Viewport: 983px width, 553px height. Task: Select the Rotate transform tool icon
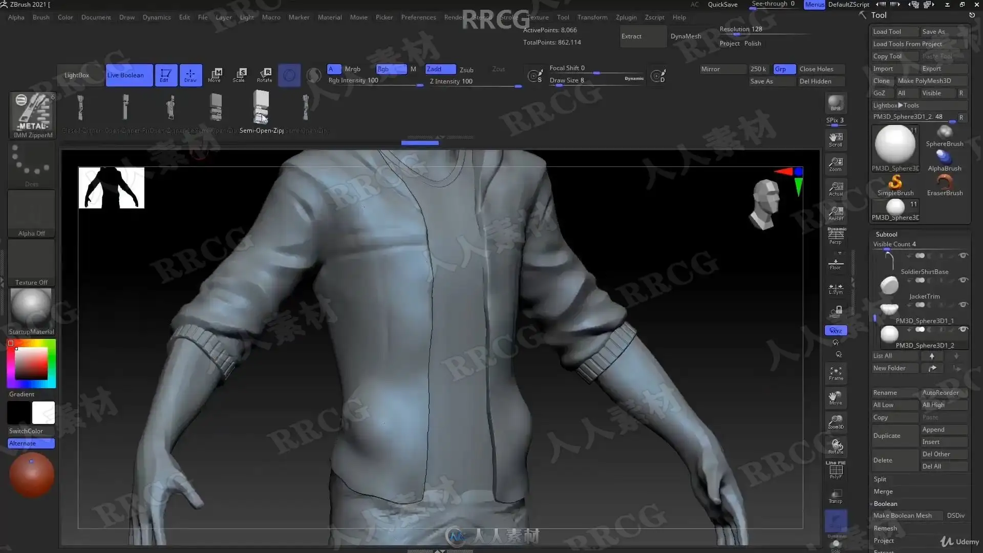click(x=265, y=75)
